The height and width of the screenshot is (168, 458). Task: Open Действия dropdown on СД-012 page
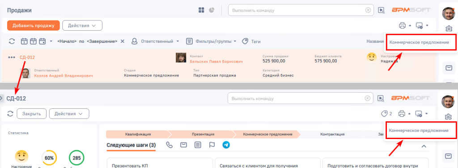pyautogui.click(x=69, y=114)
